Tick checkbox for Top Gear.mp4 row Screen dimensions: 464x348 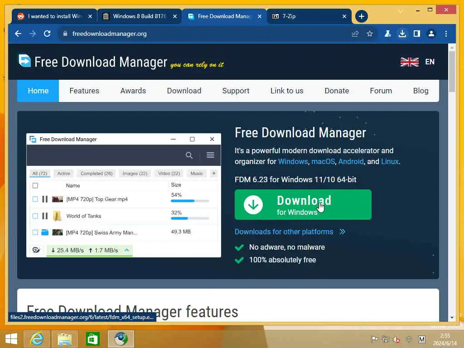point(35,199)
